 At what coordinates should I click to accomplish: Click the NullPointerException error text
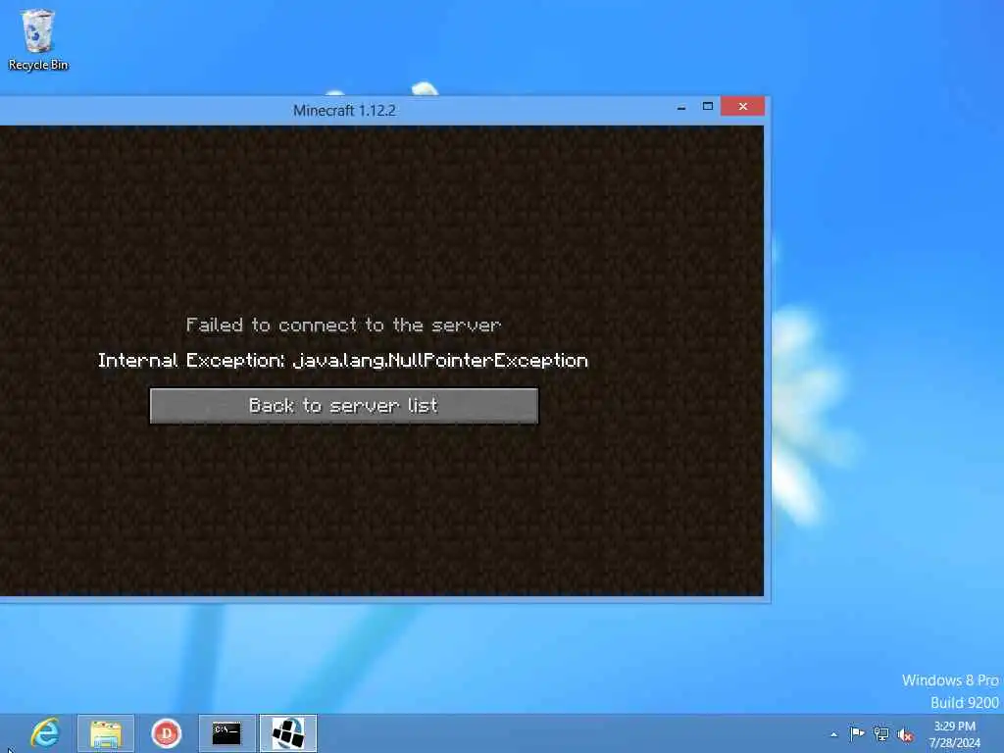(x=343, y=361)
